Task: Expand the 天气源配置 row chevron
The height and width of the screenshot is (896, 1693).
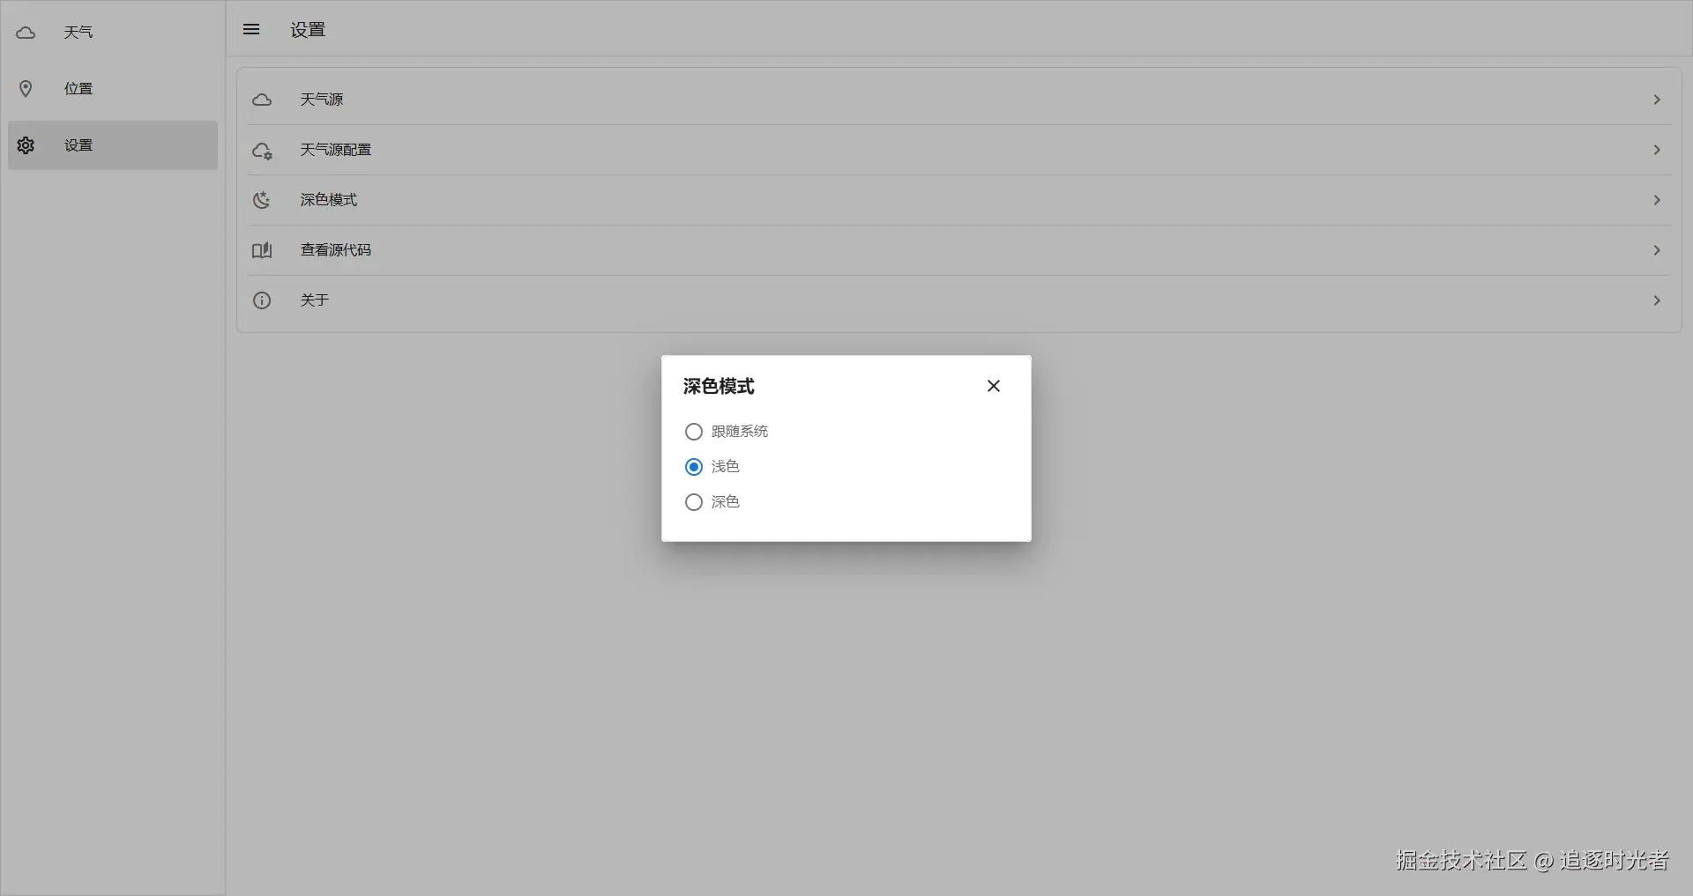Action: [1657, 150]
